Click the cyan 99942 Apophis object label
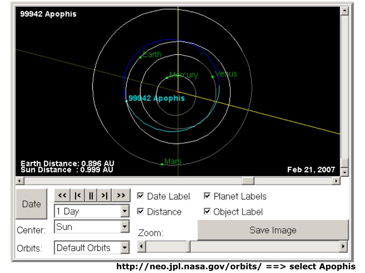The width and height of the screenshot is (365, 273). (156, 98)
